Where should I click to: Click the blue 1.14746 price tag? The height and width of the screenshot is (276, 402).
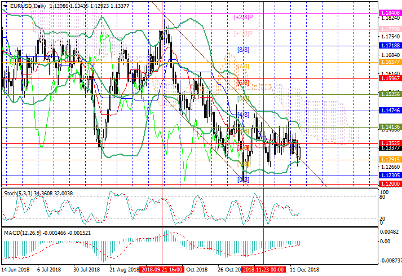tap(390, 112)
